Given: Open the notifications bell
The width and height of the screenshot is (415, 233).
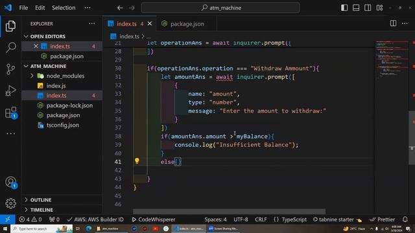Looking at the screenshot, I should click(405, 219).
